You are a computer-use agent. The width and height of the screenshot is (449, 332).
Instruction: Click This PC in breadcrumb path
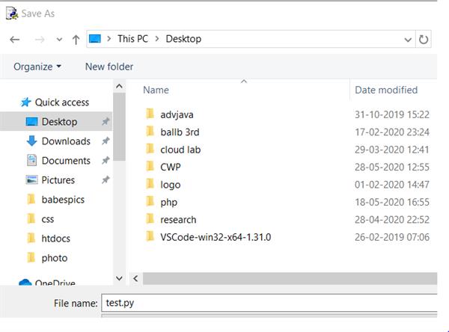coord(135,39)
